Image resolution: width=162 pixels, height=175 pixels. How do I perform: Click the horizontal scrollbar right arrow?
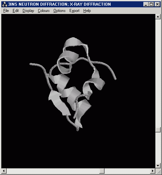pyautogui.click(x=153, y=171)
